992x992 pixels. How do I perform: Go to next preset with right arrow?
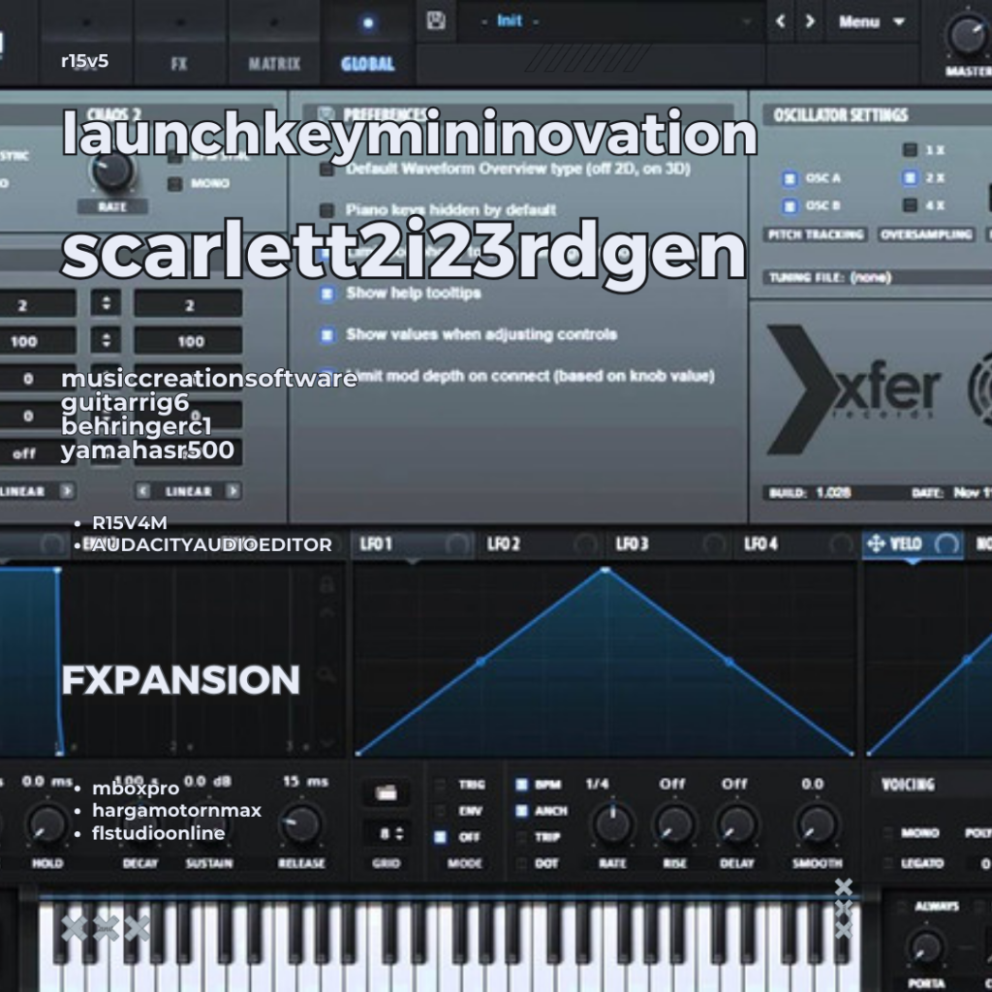pyautogui.click(x=809, y=21)
